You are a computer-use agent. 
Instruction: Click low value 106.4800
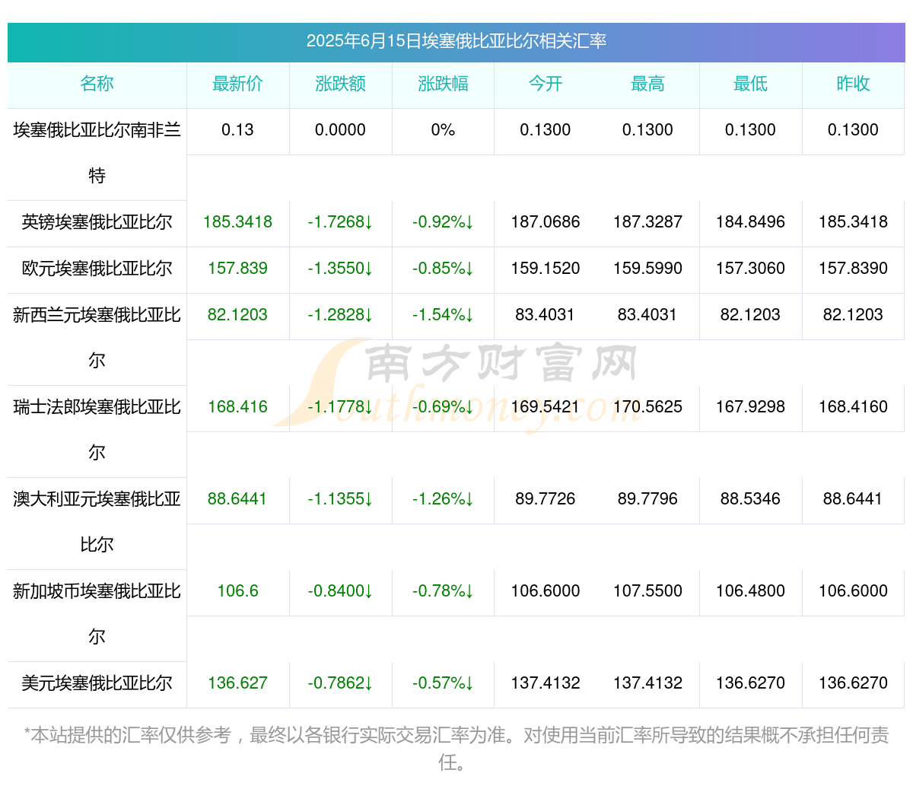[x=750, y=591]
